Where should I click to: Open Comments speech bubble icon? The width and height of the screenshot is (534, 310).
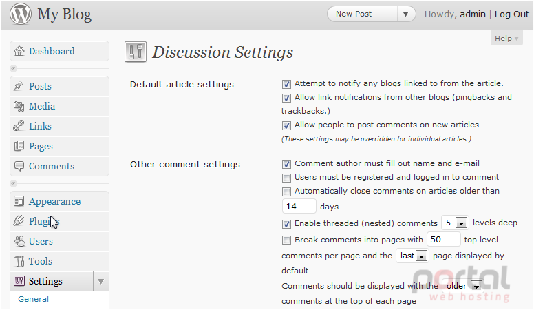(x=19, y=166)
